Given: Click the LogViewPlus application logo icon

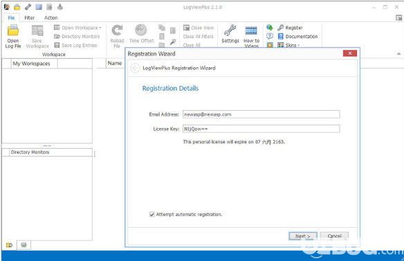Looking at the screenshot, I should [x=7, y=7].
